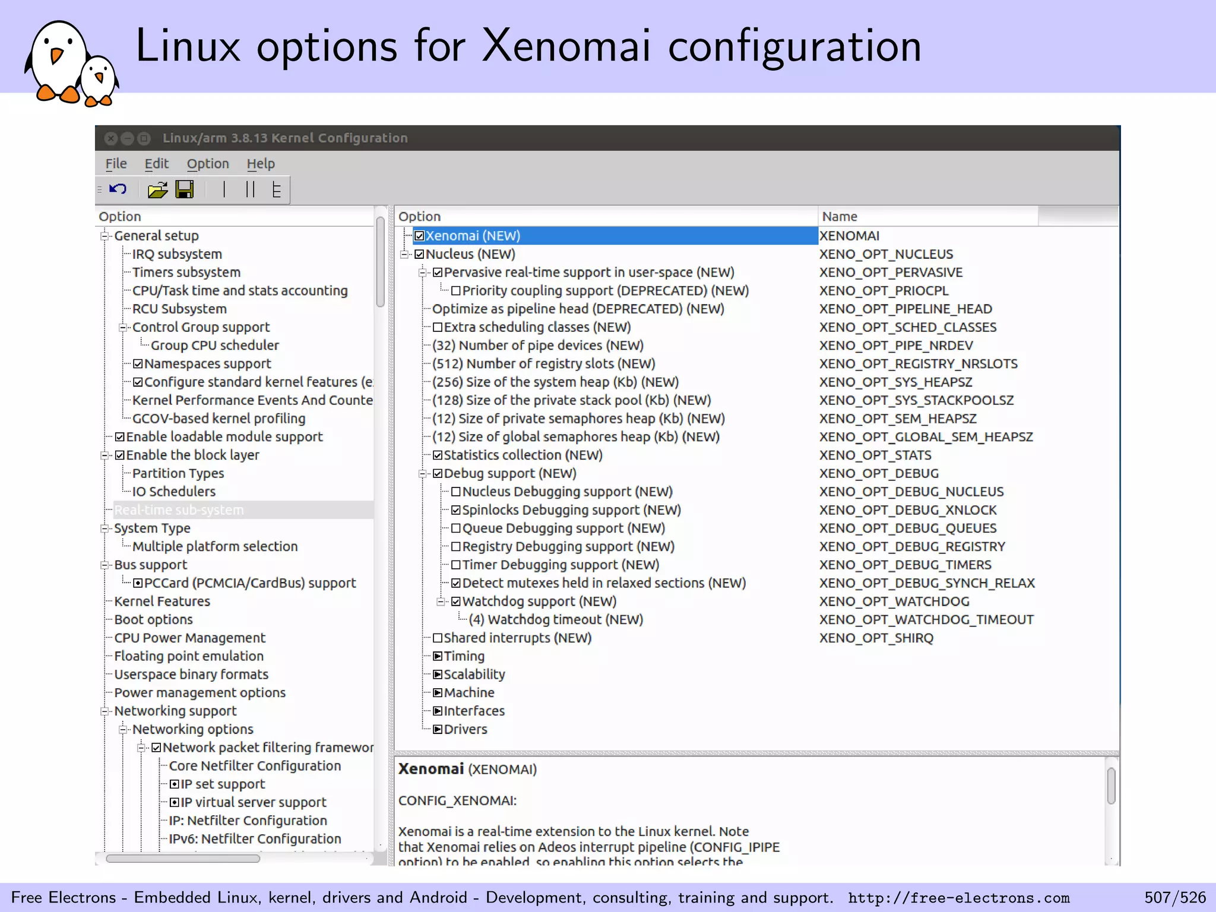Open the Option menu
Image resolution: width=1216 pixels, height=912 pixels.
pos(208,164)
